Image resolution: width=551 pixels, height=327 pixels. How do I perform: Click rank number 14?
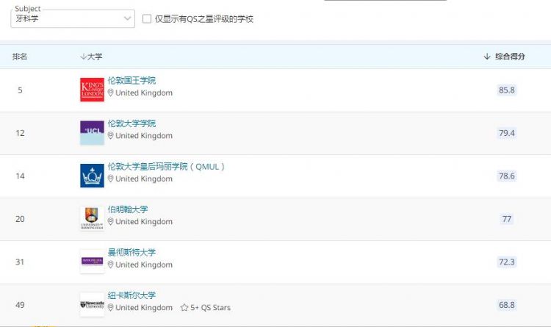pyautogui.click(x=20, y=176)
